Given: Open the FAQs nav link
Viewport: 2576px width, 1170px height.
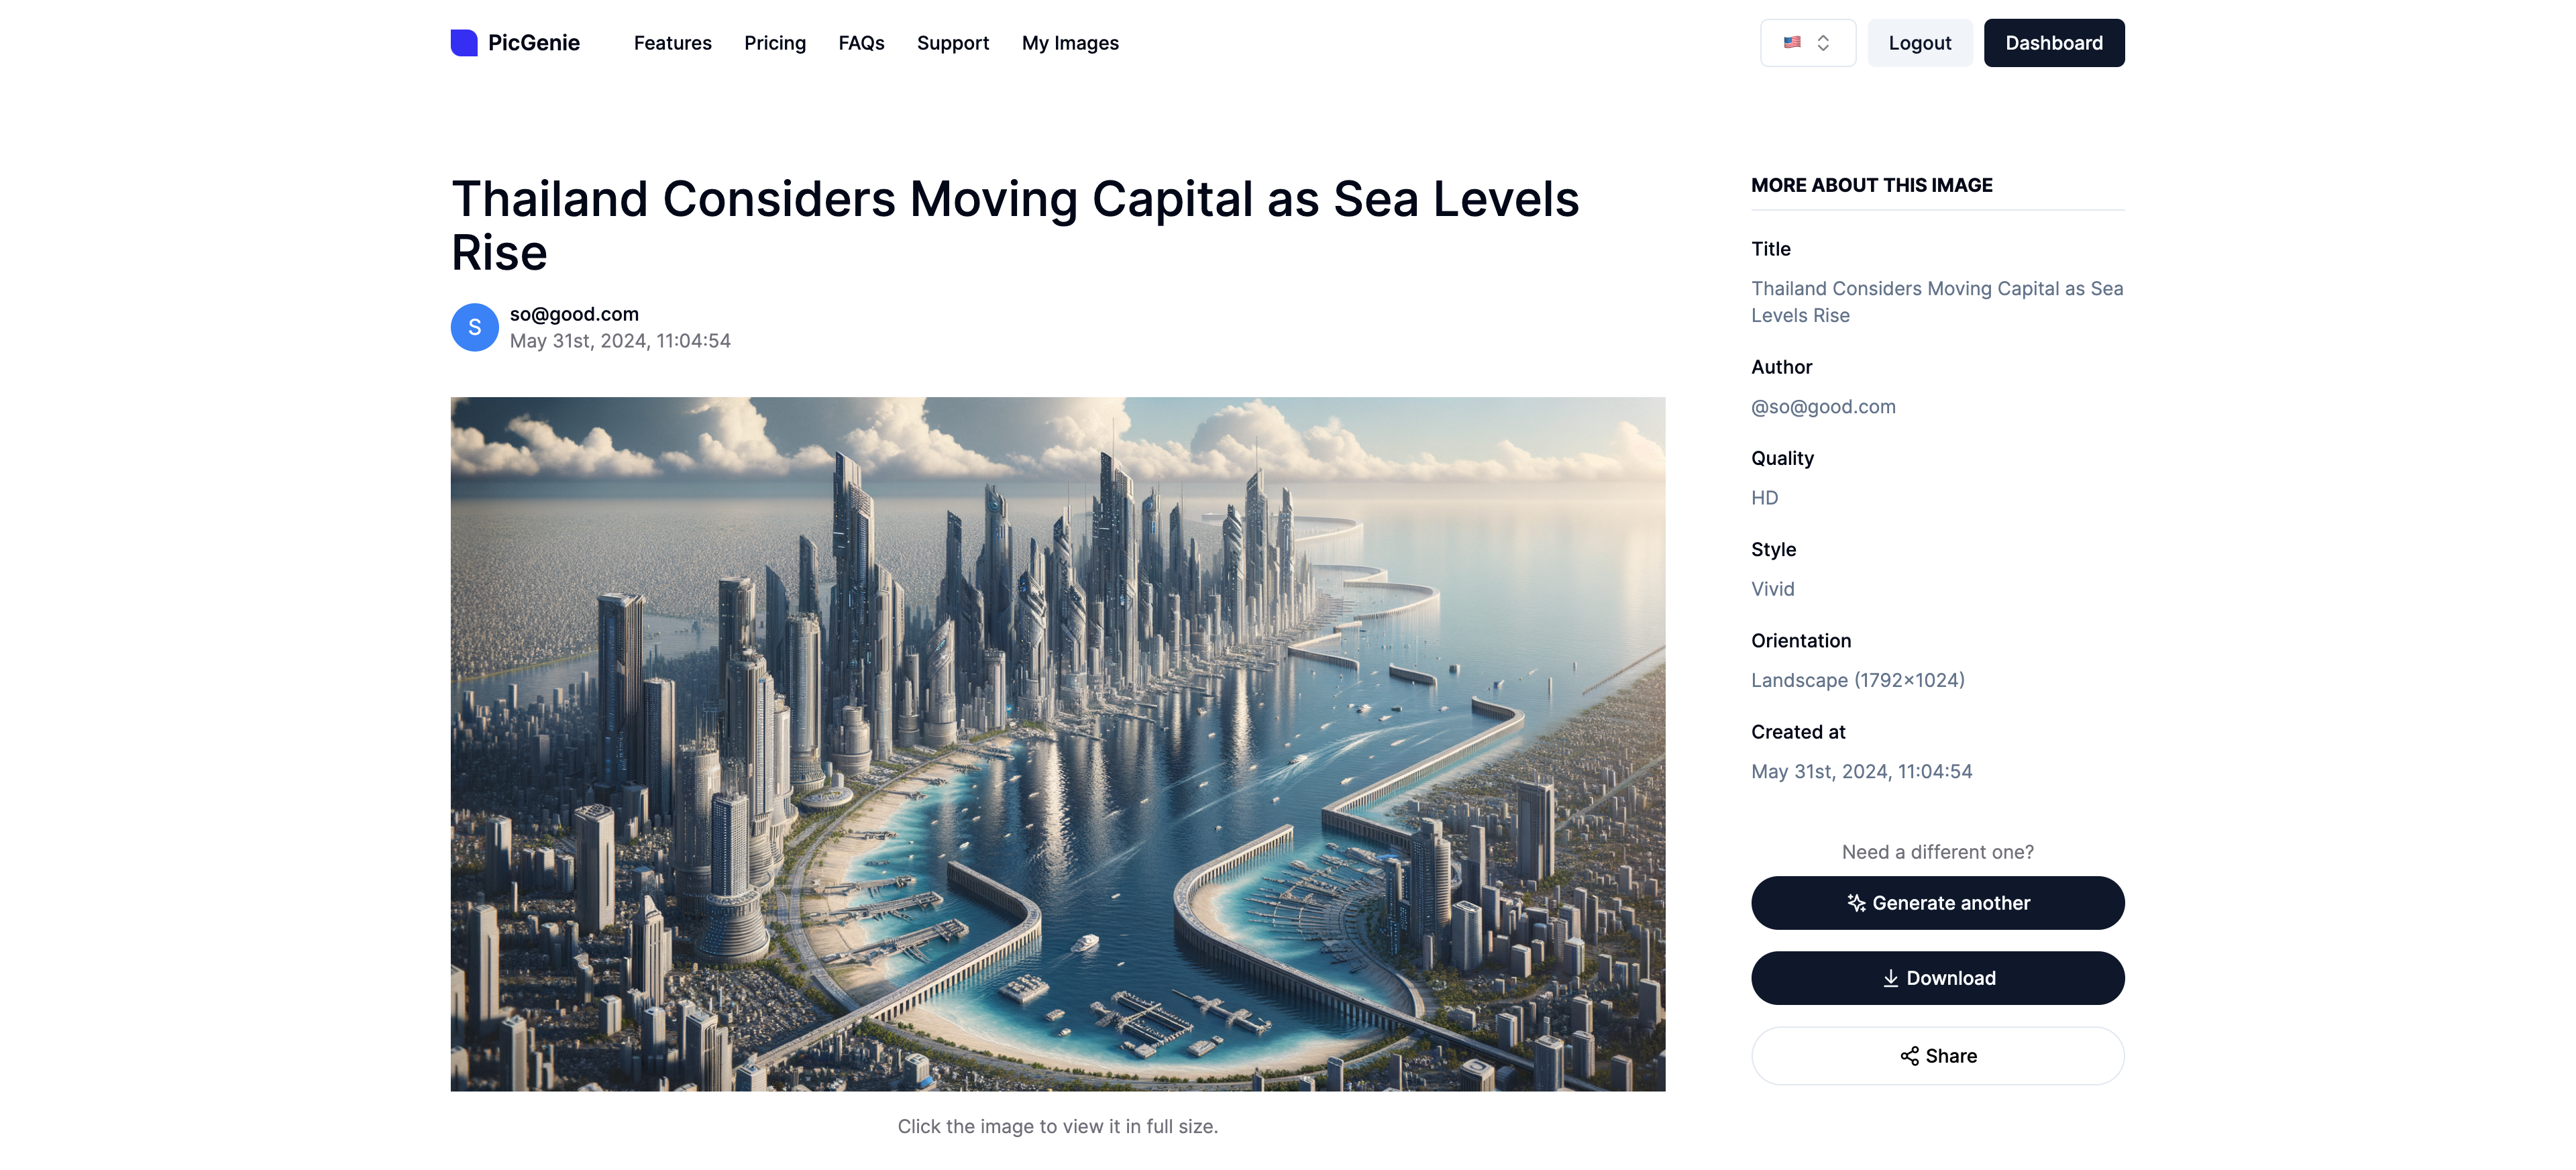Looking at the screenshot, I should [861, 43].
